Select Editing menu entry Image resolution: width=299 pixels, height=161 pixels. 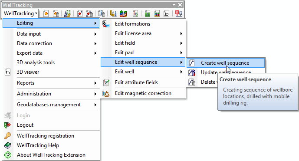(51, 23)
